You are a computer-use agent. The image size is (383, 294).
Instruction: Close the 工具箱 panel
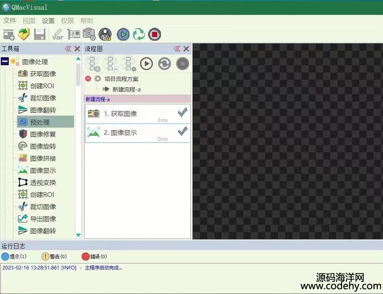(77, 49)
